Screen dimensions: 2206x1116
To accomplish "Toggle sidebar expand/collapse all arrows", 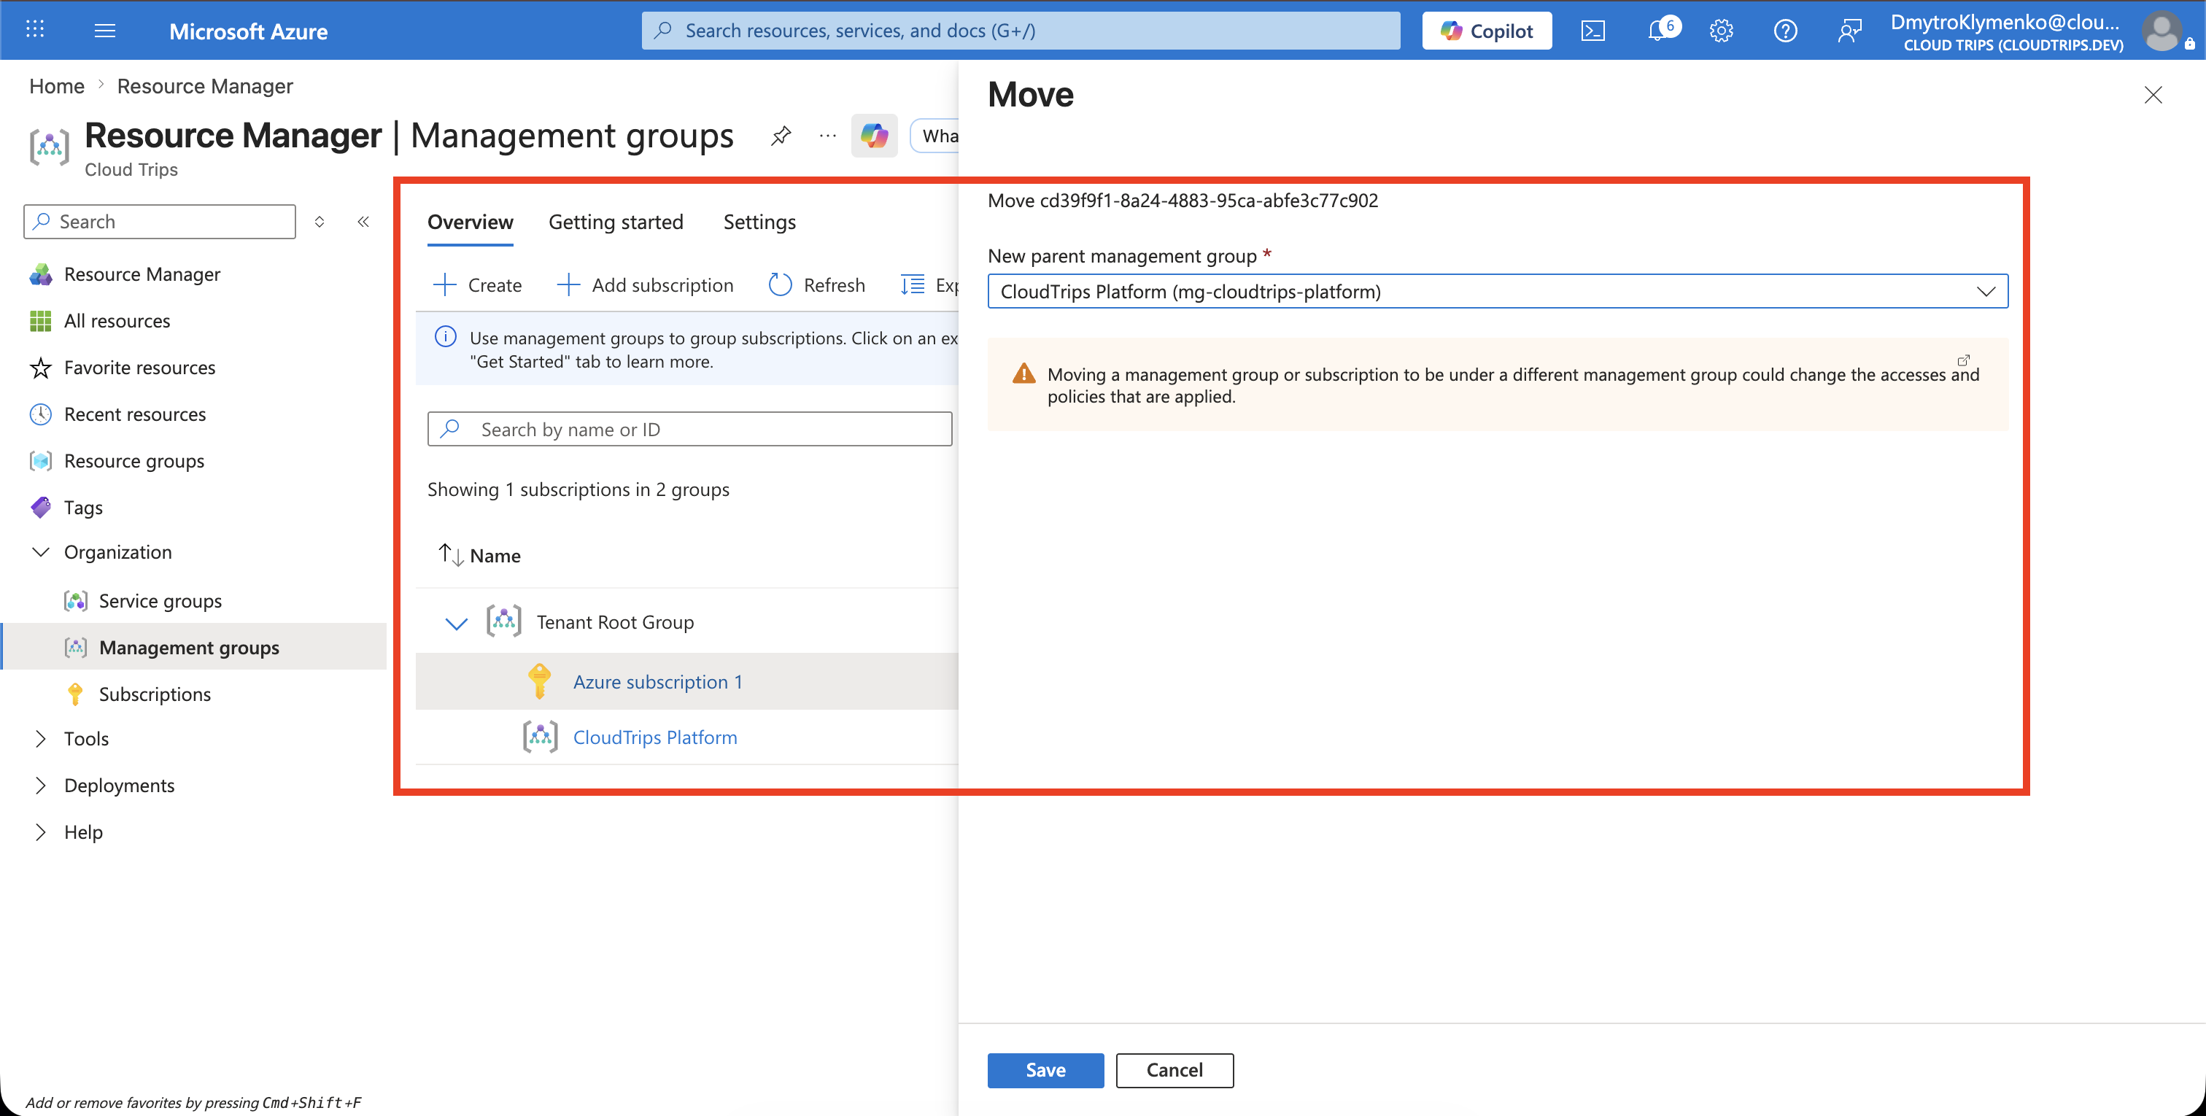I will coord(320,222).
